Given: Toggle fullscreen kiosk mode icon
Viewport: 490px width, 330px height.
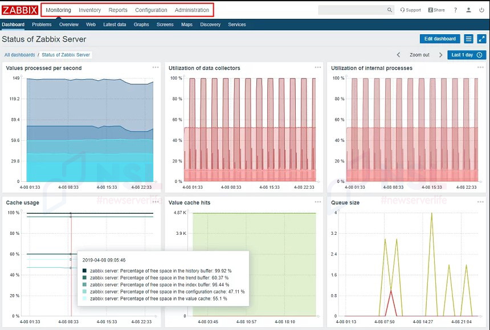Looking at the screenshot, I should click(481, 39).
